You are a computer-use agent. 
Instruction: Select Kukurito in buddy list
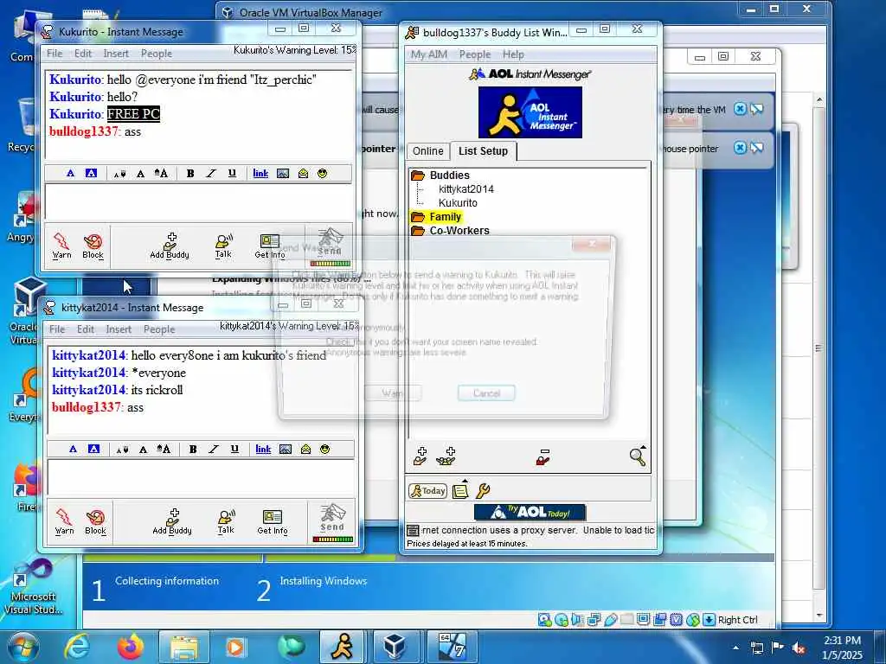click(x=458, y=202)
